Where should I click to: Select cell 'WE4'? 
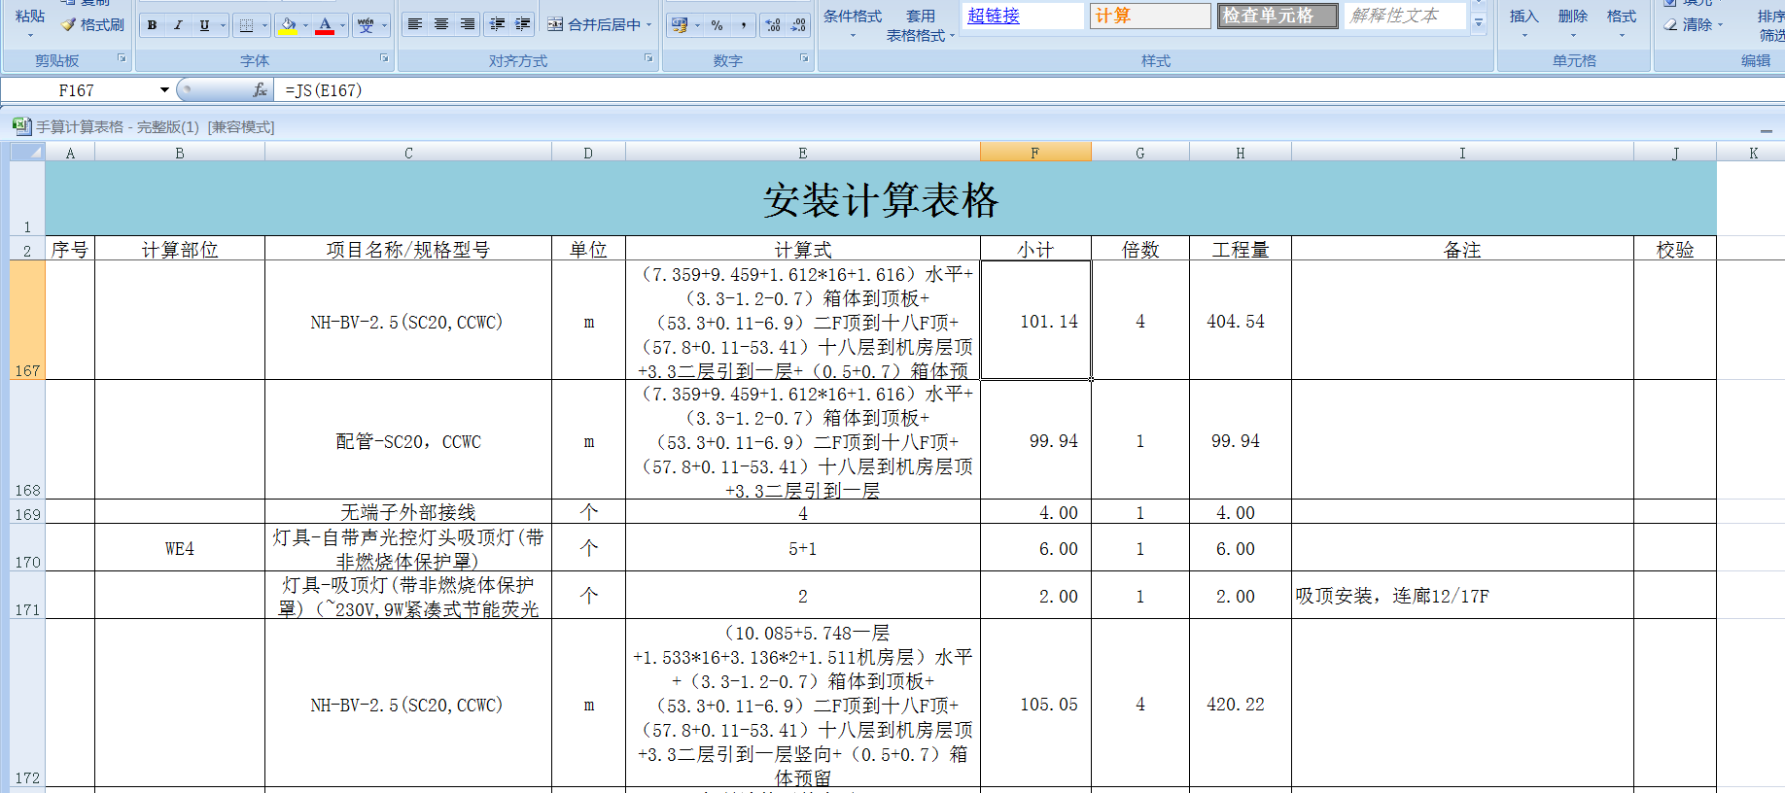click(x=180, y=548)
